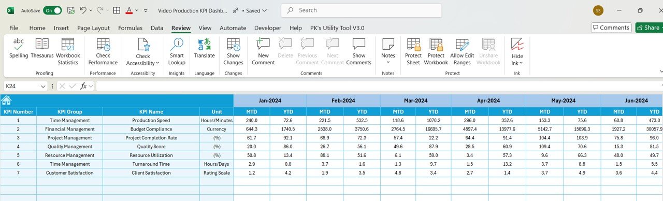This screenshot has height=201, width=663.
Task: Run the Spelling check
Action: [19, 51]
